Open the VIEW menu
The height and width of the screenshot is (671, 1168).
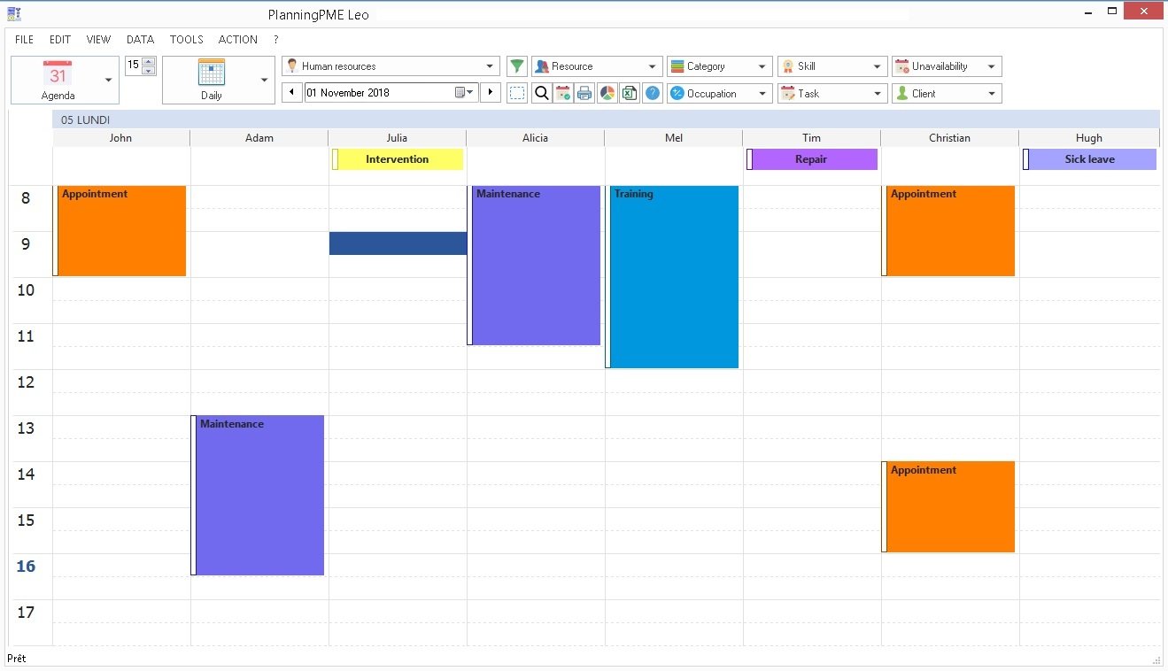click(98, 40)
